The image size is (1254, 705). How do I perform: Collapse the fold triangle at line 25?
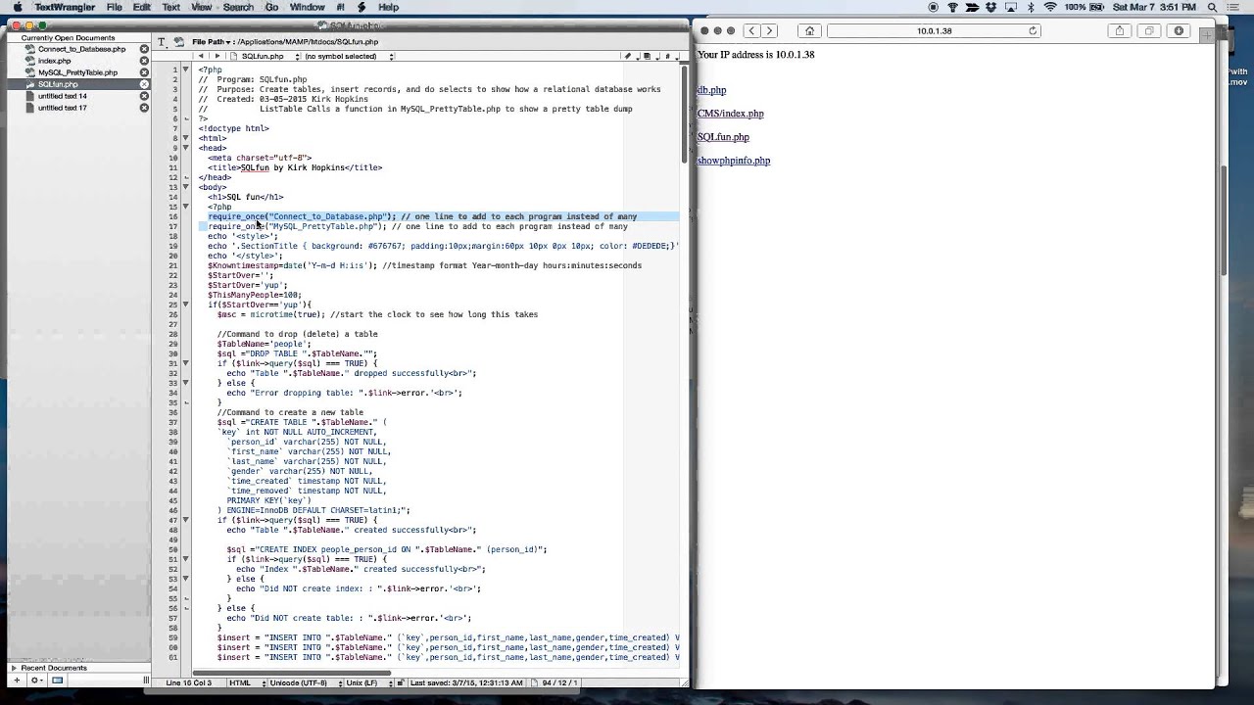(185, 305)
